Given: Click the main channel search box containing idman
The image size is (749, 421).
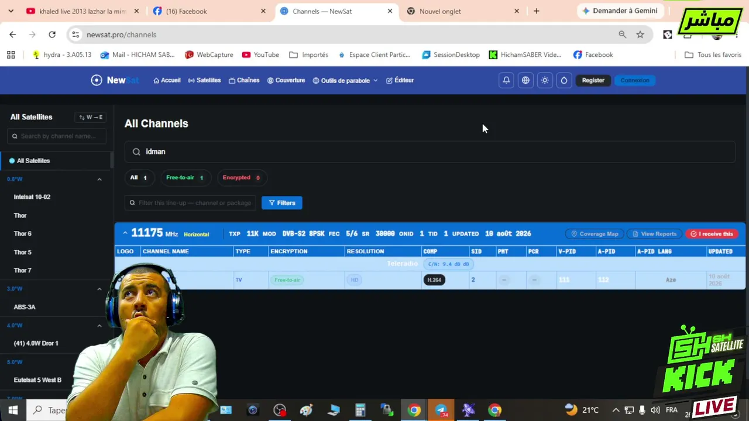Looking at the screenshot, I should (430, 151).
